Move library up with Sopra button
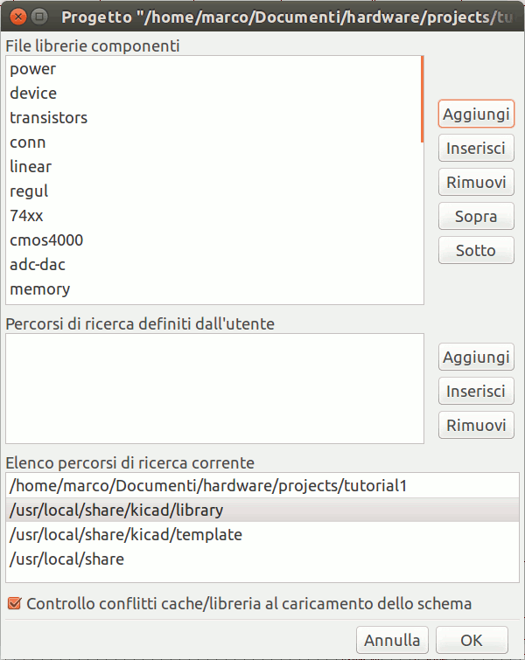 [476, 216]
